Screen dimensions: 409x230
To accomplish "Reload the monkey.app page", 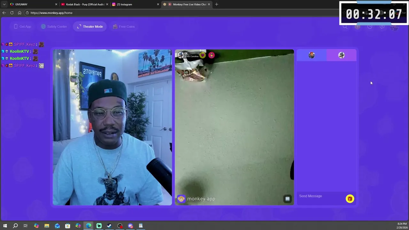I will pyautogui.click(x=12, y=13).
